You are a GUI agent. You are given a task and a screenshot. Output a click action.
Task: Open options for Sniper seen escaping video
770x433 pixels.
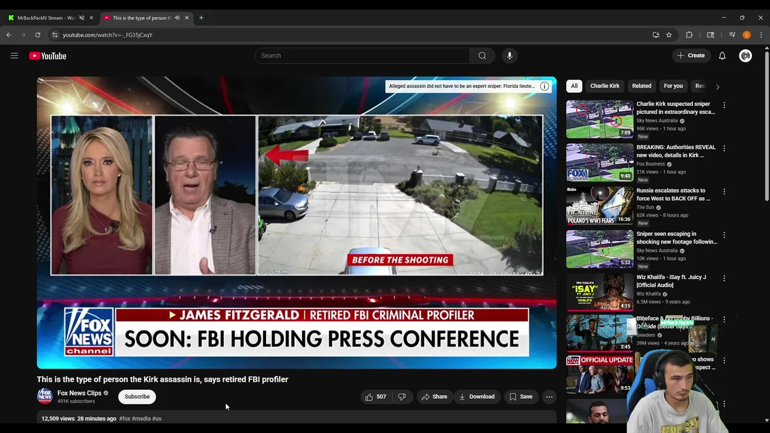coord(724,235)
